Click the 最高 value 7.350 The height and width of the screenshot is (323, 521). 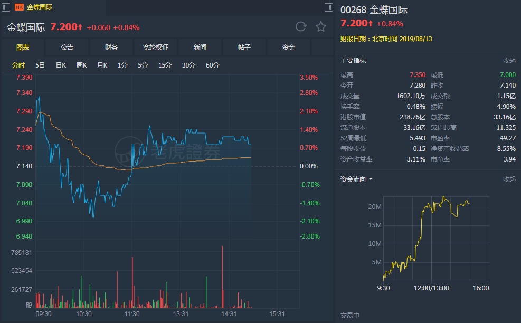(x=418, y=75)
